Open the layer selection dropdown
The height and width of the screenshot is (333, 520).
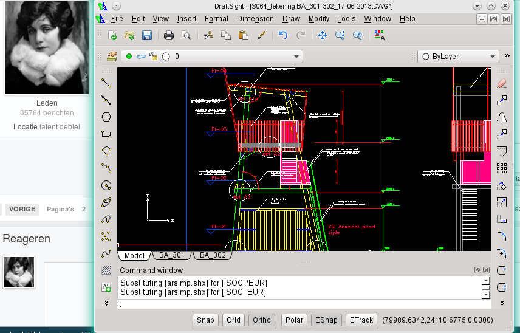(x=296, y=57)
